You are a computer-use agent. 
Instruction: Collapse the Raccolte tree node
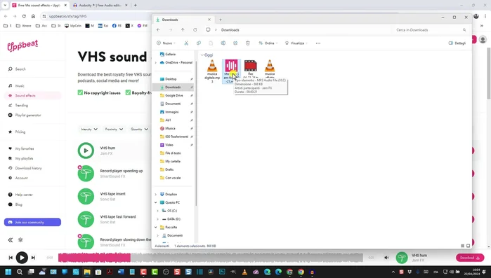pos(156,227)
